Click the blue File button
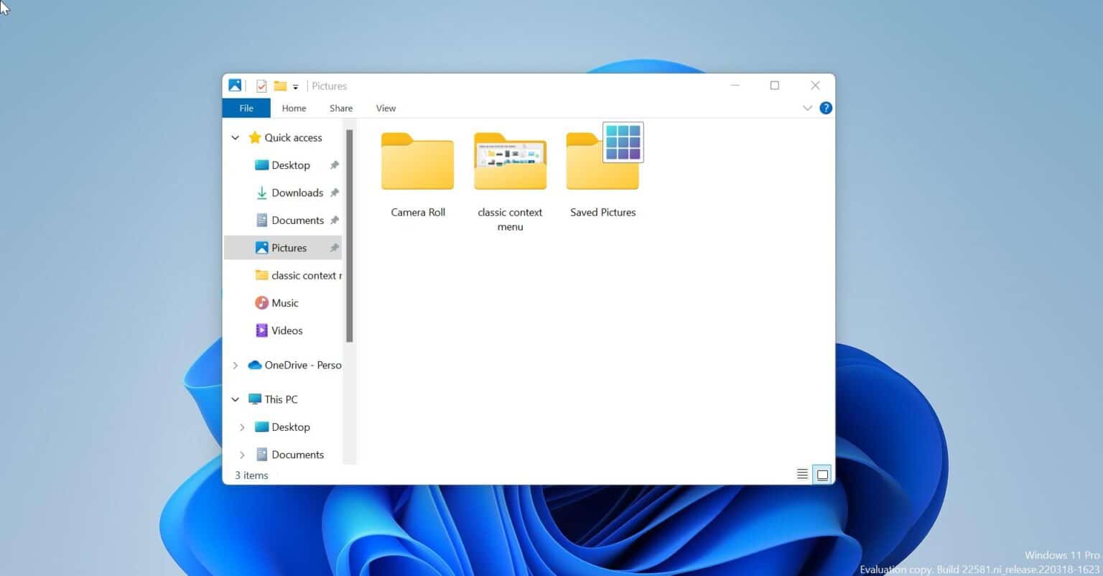1103x576 pixels. 246,108
